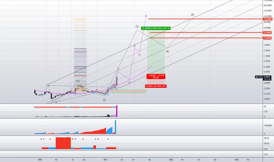Select the magenta circled 2 sub-wave marker
Screen dimensions: 274x162
[x=129, y=82]
